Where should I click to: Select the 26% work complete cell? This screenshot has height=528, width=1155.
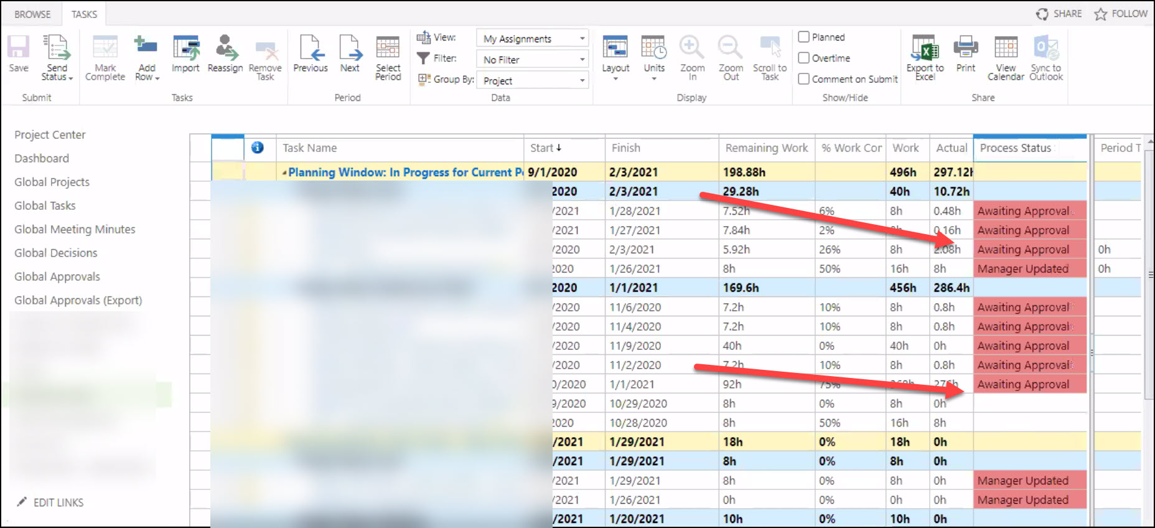(851, 250)
